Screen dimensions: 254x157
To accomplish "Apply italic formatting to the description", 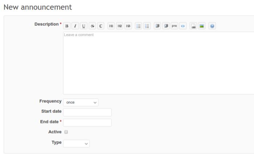I will [x=75, y=26].
